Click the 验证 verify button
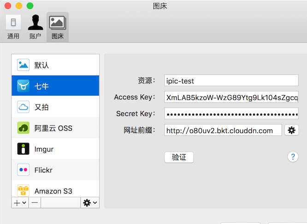The width and height of the screenshot is (307, 224). [179, 157]
